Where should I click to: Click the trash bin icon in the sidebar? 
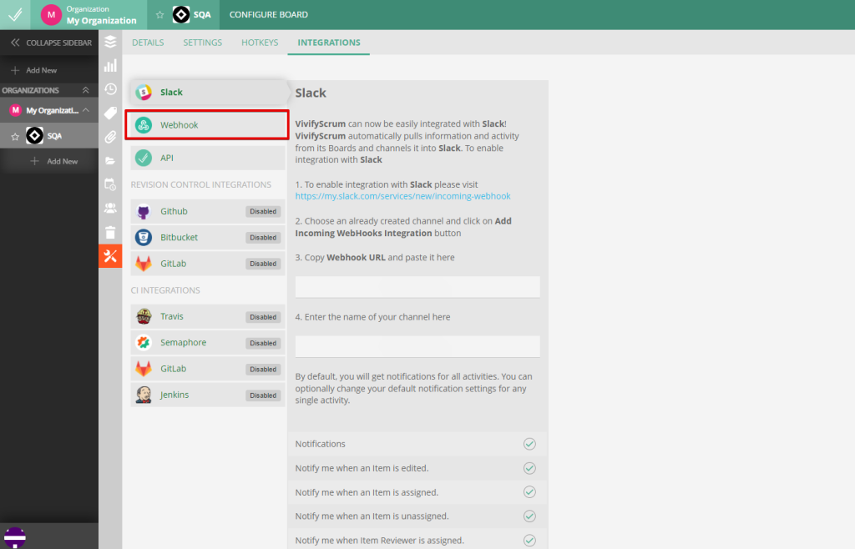tap(110, 232)
